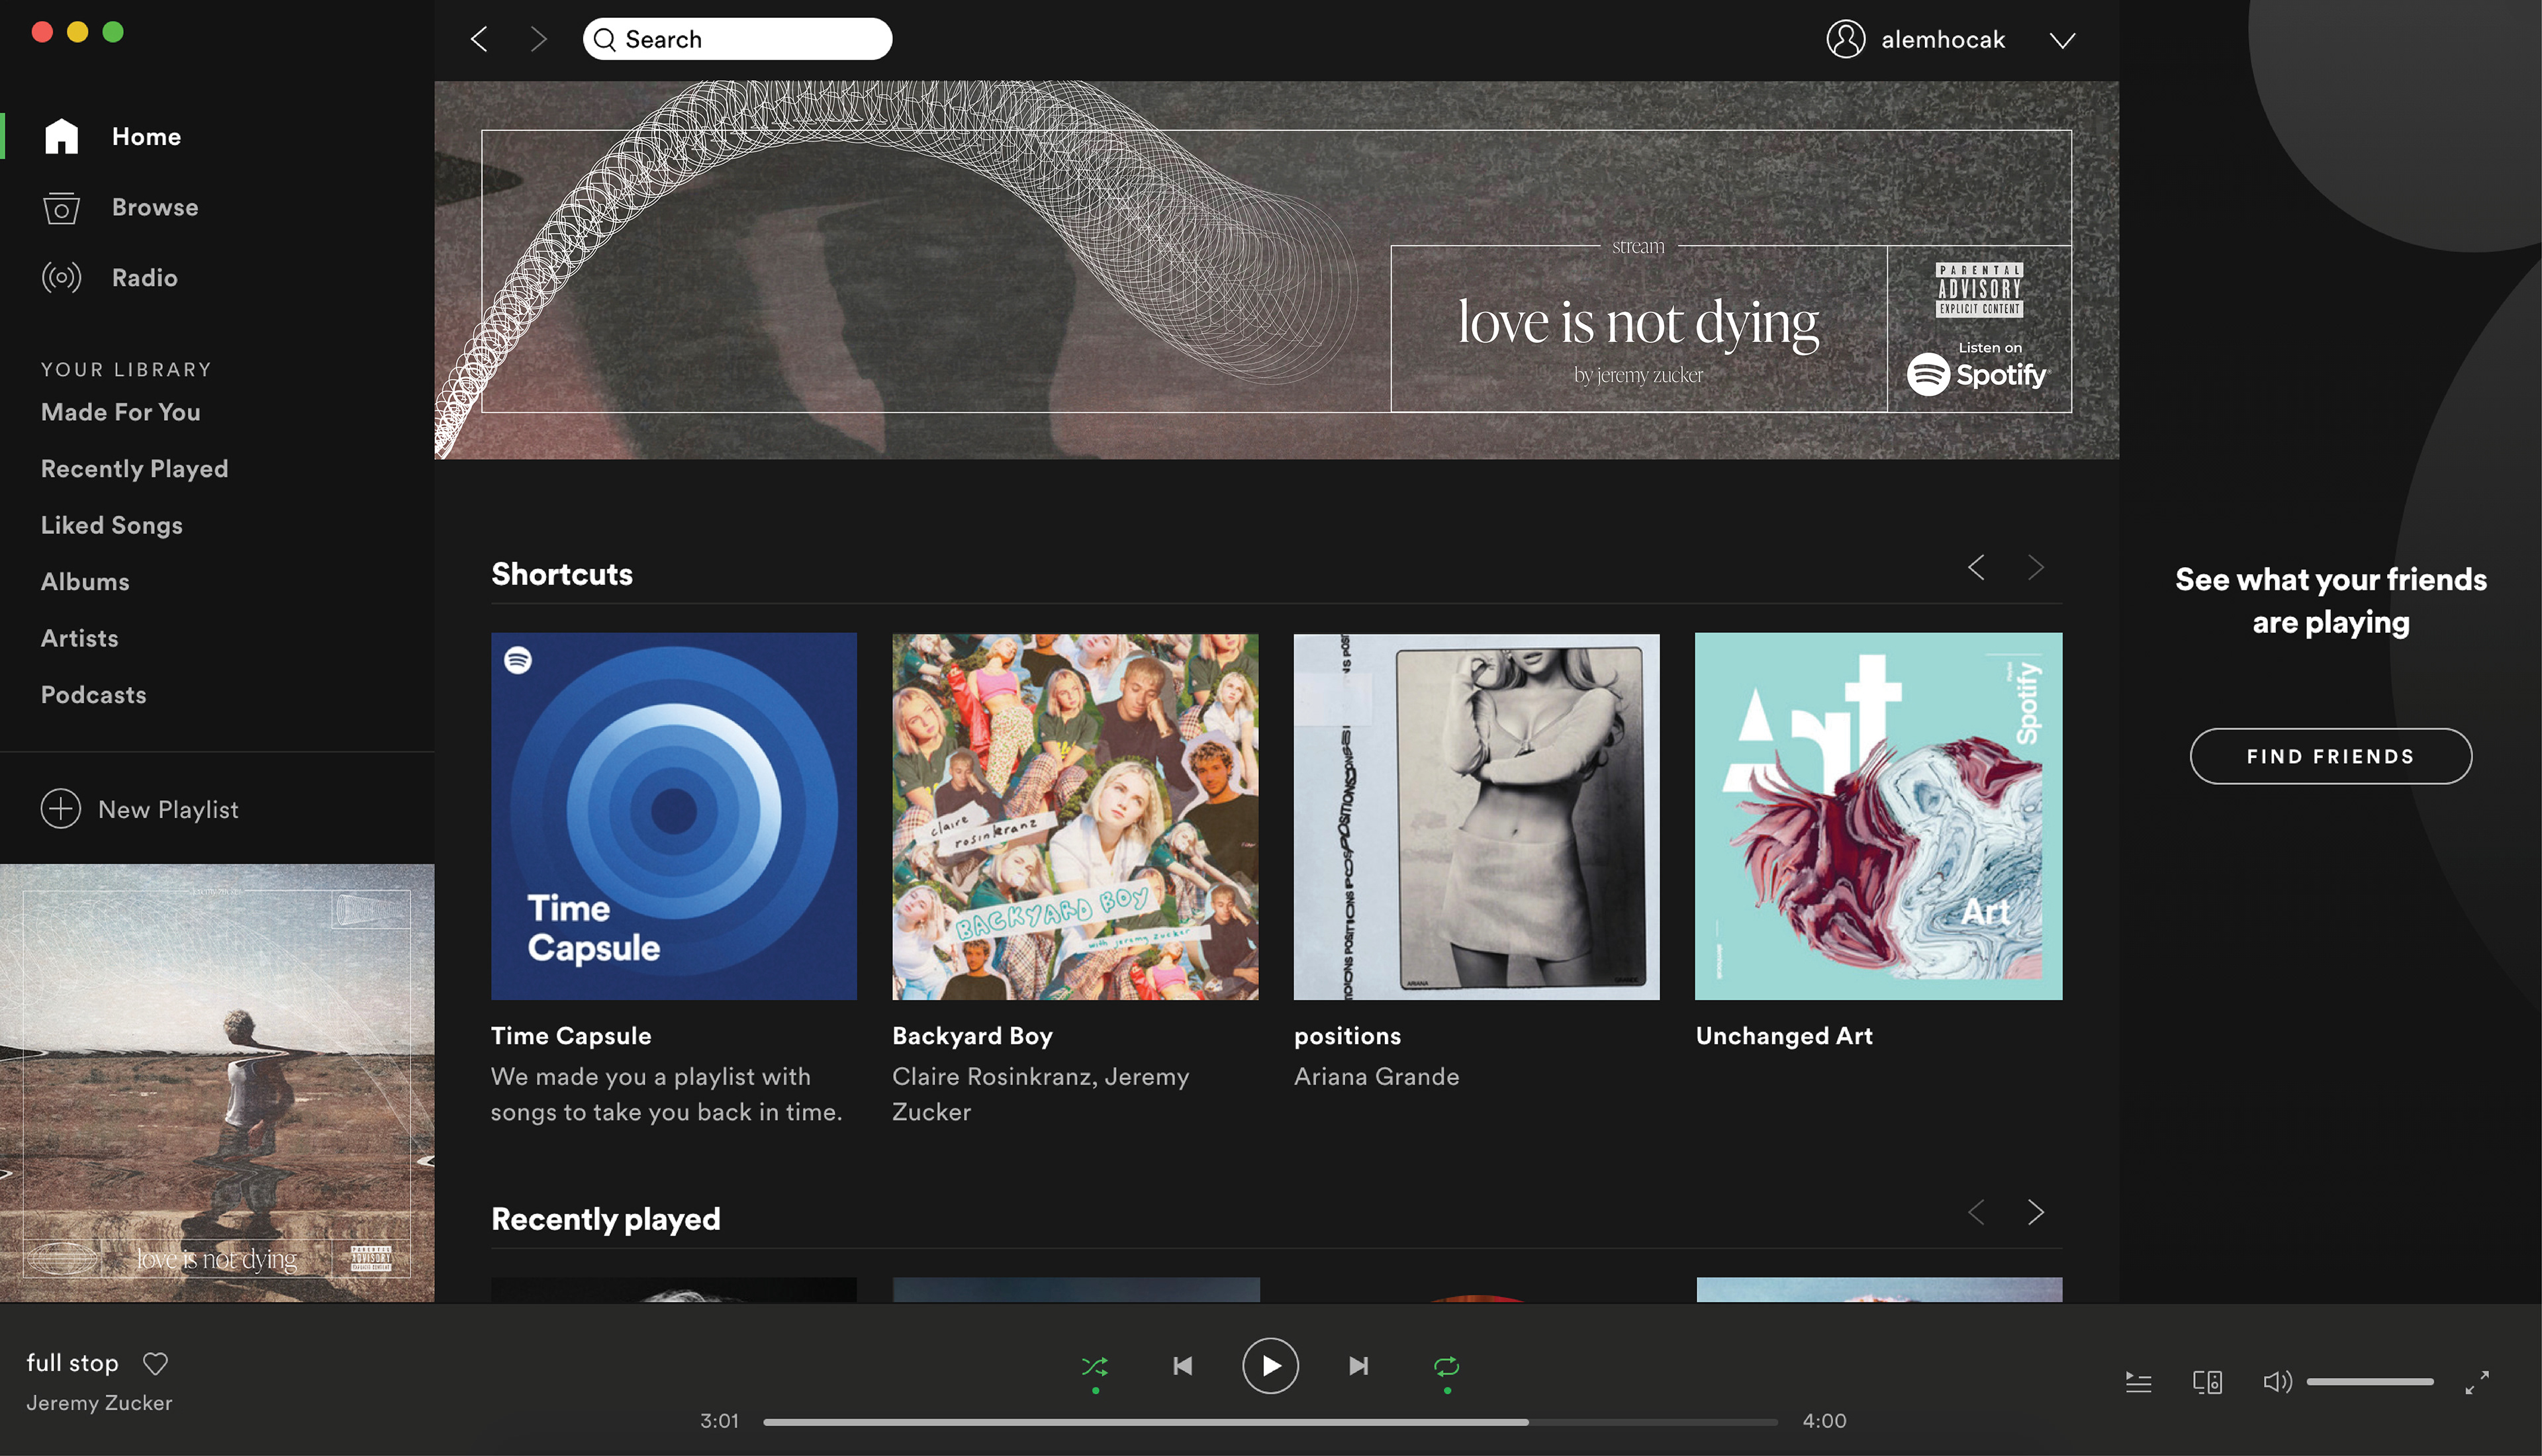This screenshot has width=2542, height=1456.
Task: Open the Unchanged Art cover
Action: click(x=1878, y=816)
